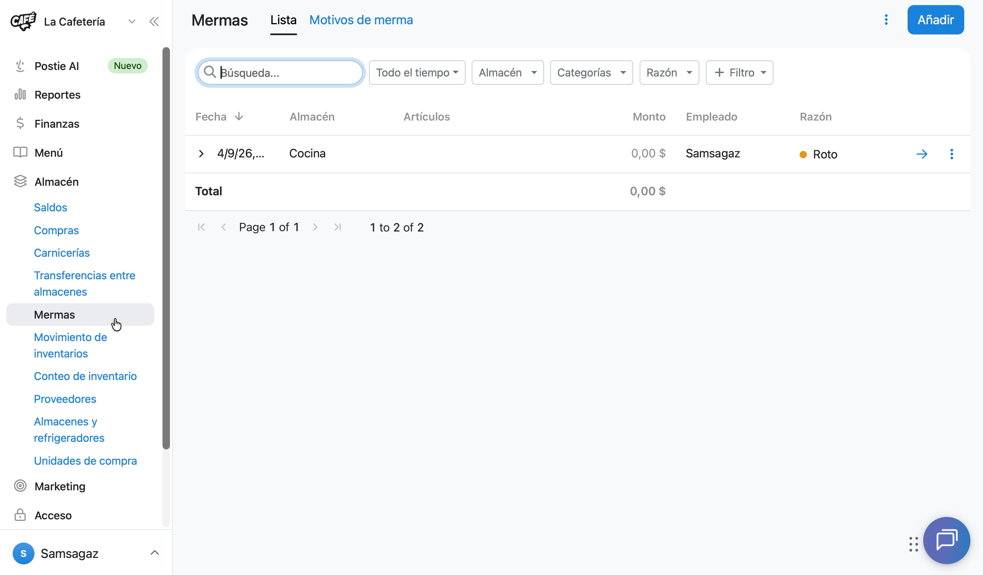This screenshot has width=983, height=575.
Task: Add a new filter with Filtro
Action: coord(739,72)
